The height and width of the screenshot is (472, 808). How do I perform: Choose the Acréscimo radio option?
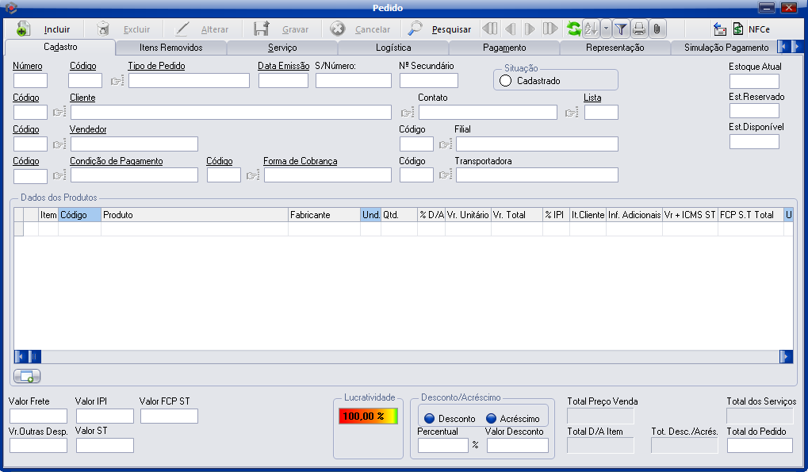coord(492,419)
